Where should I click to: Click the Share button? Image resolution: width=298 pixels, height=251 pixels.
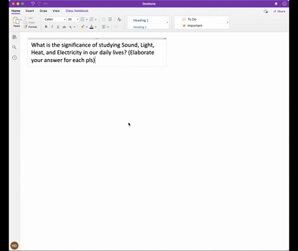coord(279,11)
